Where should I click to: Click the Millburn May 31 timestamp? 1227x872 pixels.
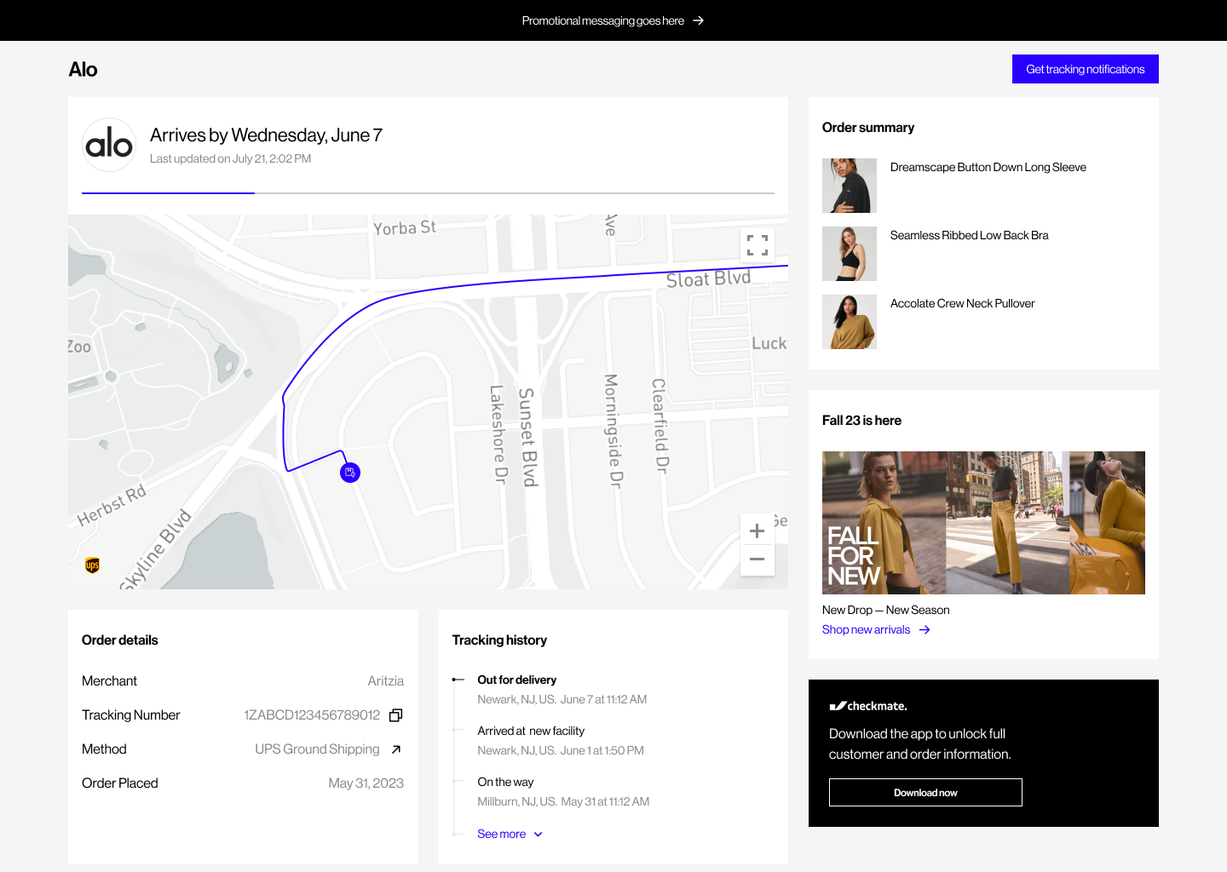click(563, 801)
